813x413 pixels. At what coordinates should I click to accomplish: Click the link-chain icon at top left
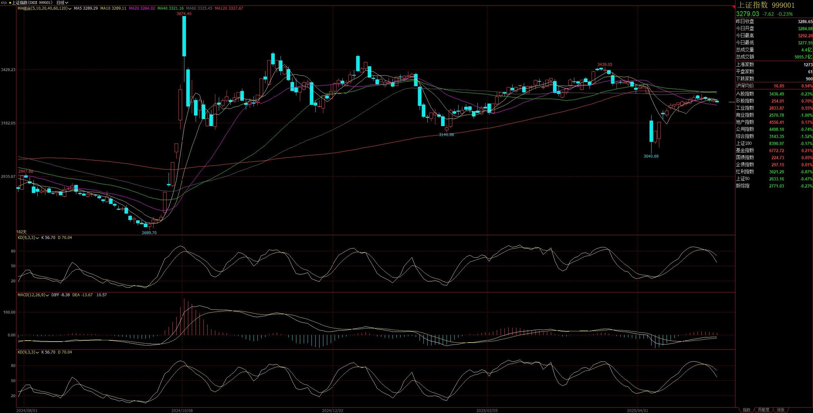(4, 3)
